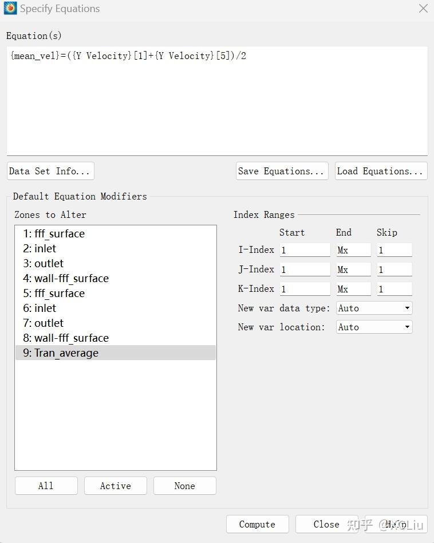This screenshot has height=543, width=434.
Task: Close the Specify Equations dialog window
Action: tap(423, 9)
